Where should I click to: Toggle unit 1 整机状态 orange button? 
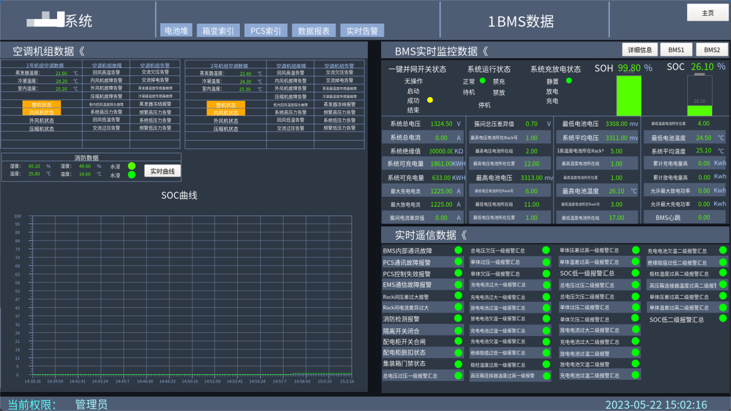(x=42, y=104)
